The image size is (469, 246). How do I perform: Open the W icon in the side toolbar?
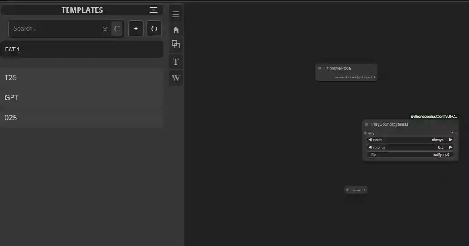pos(176,77)
